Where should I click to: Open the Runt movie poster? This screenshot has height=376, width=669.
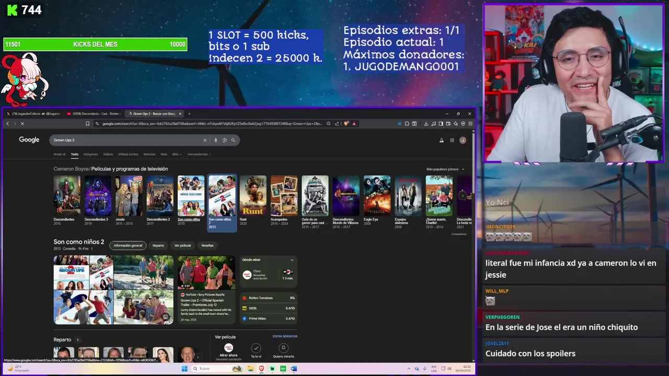tap(253, 196)
